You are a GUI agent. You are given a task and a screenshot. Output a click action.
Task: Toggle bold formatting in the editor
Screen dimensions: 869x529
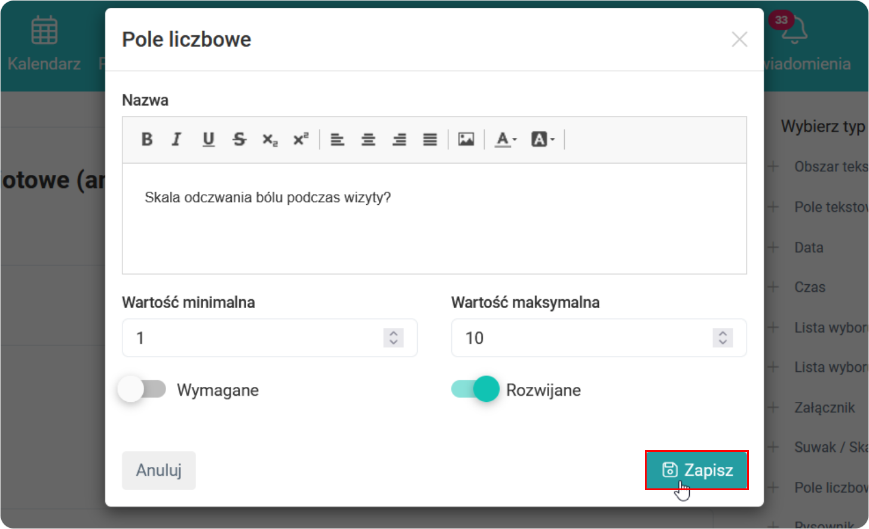[147, 139]
